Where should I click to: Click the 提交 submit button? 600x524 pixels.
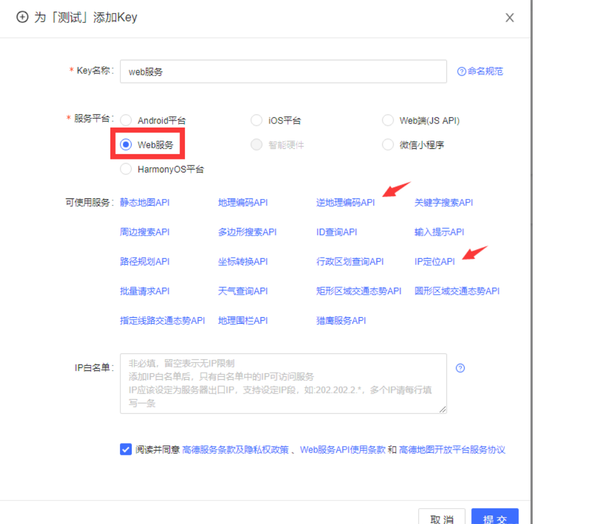[x=495, y=519]
